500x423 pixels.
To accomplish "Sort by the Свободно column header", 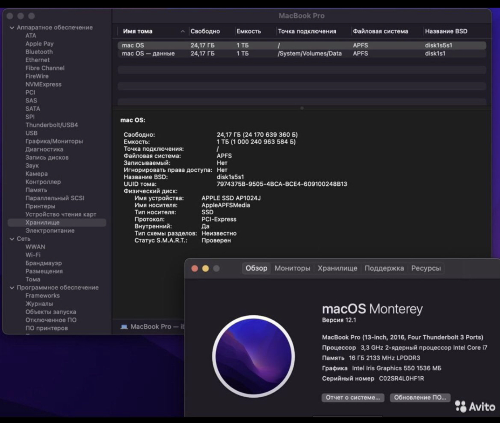I will [205, 31].
